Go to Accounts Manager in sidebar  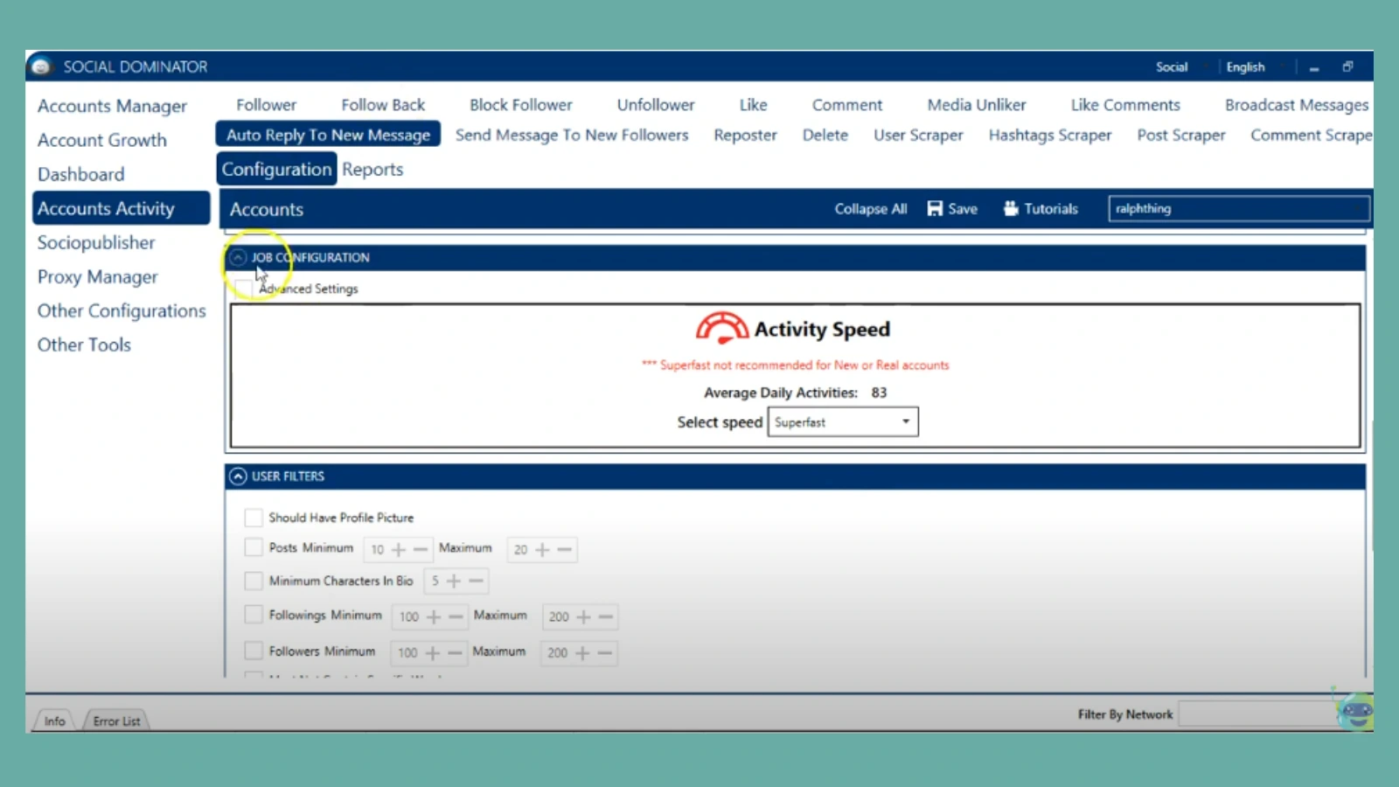point(112,106)
